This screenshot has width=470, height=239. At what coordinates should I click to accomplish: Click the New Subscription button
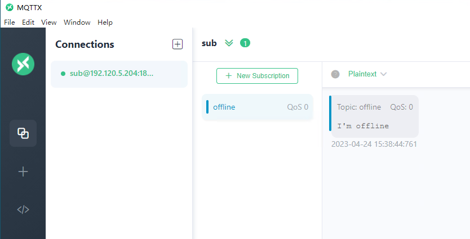(x=257, y=76)
